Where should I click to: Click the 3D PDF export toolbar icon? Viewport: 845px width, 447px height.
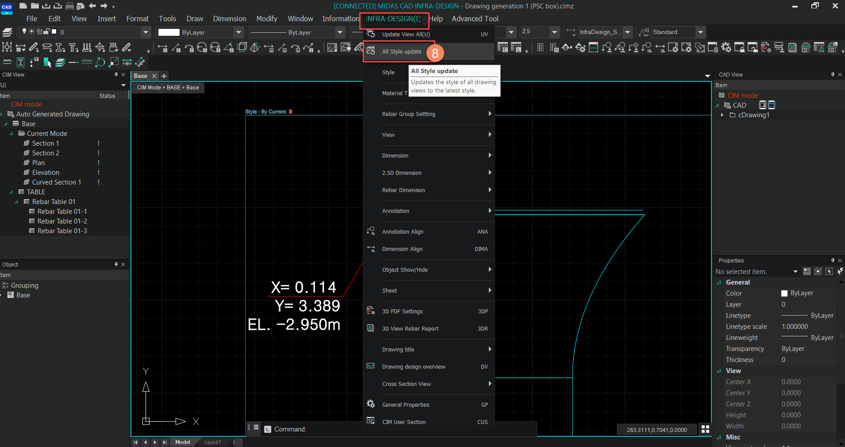point(766,47)
